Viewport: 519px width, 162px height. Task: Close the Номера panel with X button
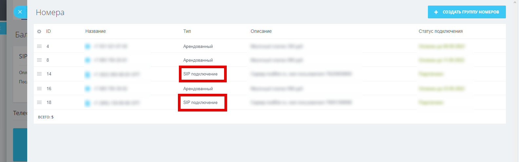point(20,12)
